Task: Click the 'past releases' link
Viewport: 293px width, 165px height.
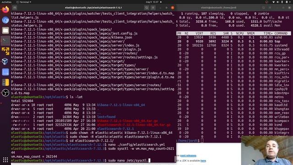Action: (188, 155)
